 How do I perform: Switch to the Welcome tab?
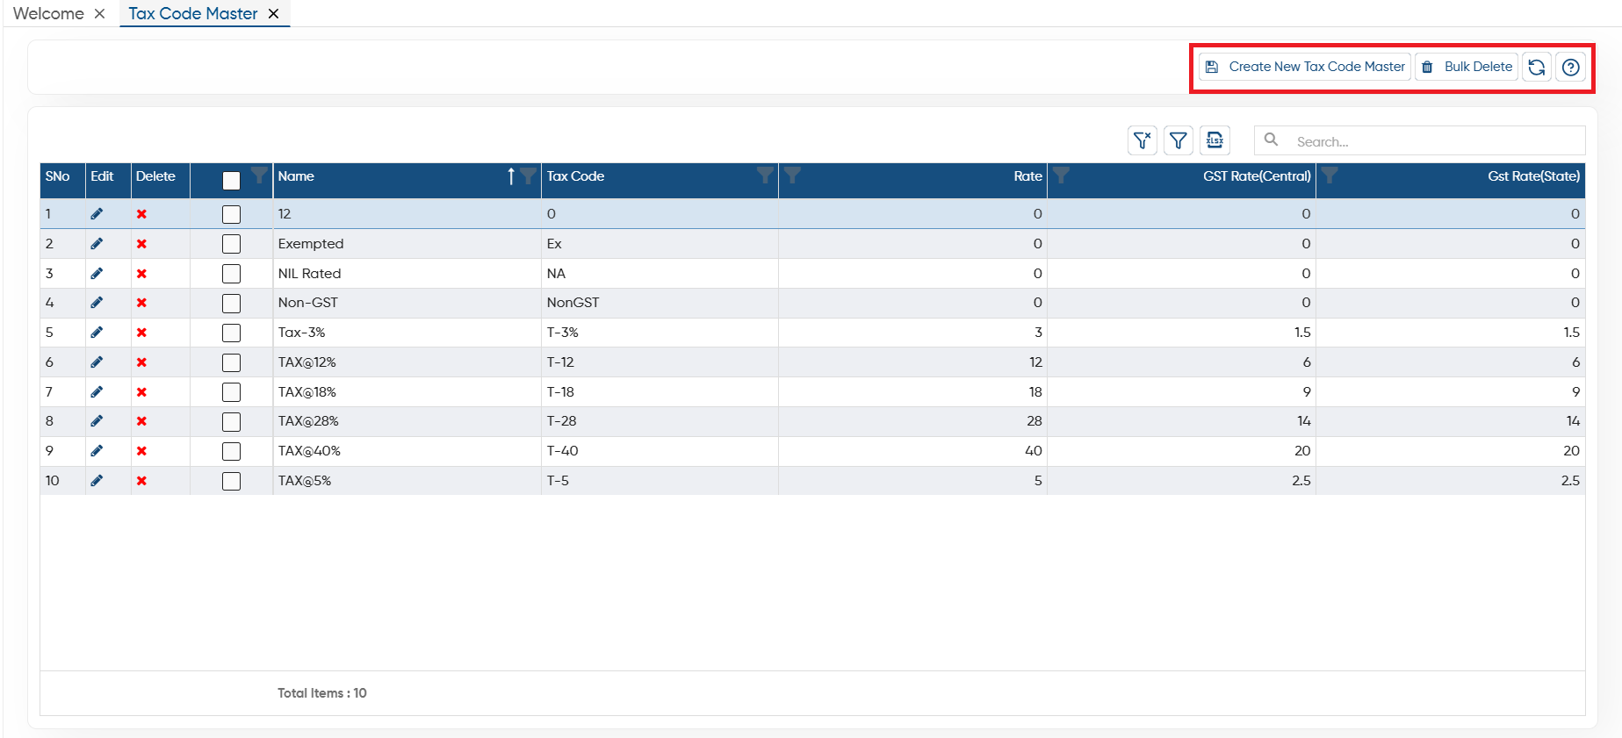pyautogui.click(x=48, y=14)
